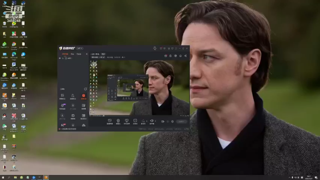Select the red highlighted first scene tab
This screenshot has height=180, width=320.
(x=65, y=54)
